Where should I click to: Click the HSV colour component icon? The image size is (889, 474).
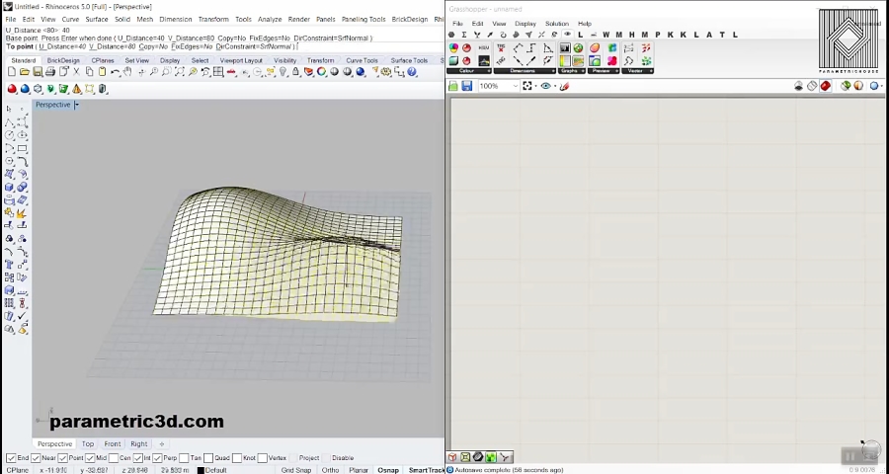[x=484, y=48]
